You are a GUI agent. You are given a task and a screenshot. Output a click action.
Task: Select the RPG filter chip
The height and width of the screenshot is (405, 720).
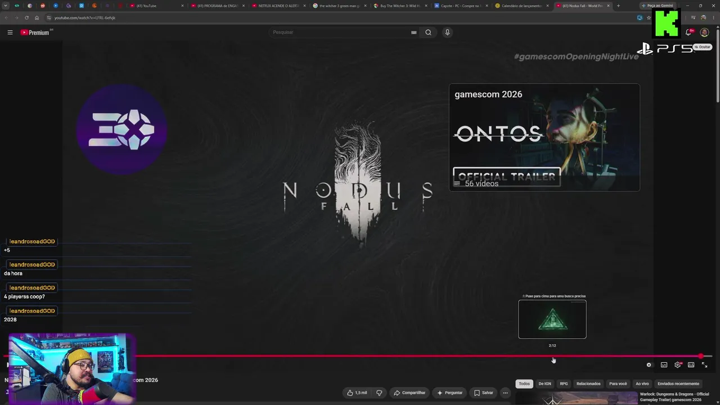pos(564,384)
